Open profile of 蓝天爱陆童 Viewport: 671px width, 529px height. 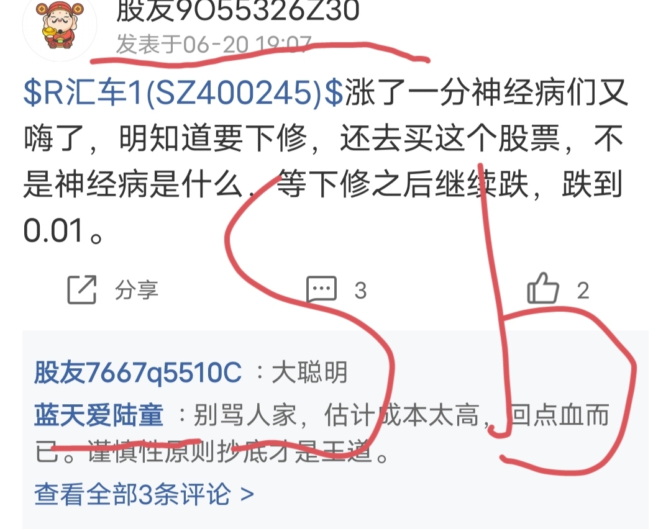pos(99,415)
